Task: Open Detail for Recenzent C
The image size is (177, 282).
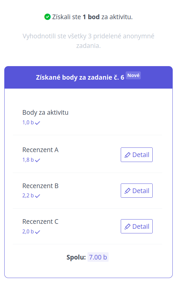Action: pos(137,226)
